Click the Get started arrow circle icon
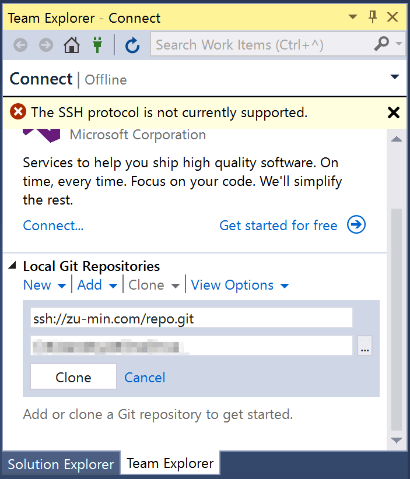410x479 pixels. tap(356, 225)
